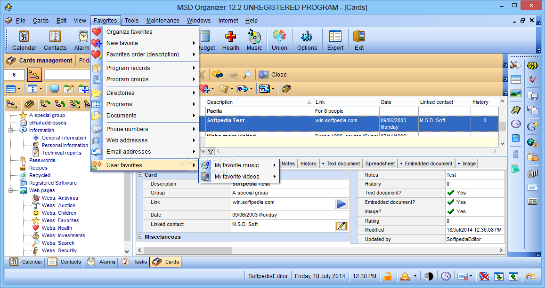Open the Health module icon
This screenshot has width=545, height=288.
[230, 40]
